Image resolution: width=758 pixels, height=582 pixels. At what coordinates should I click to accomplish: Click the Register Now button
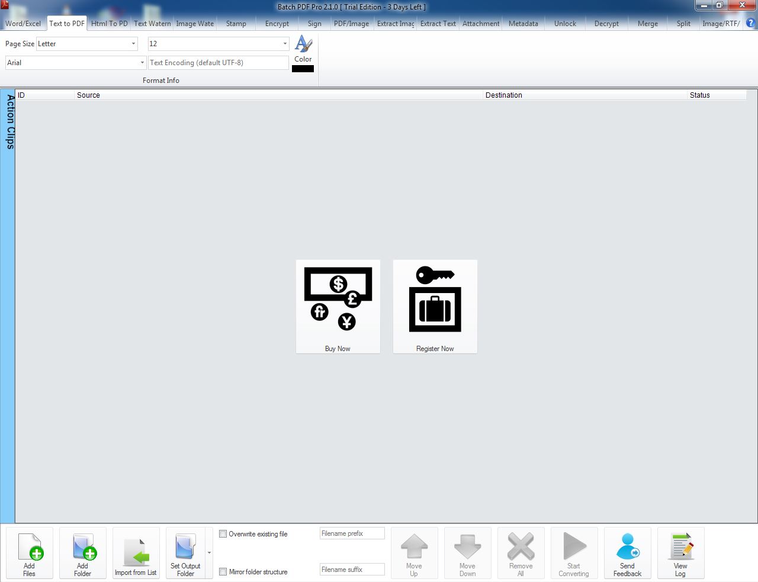point(435,307)
